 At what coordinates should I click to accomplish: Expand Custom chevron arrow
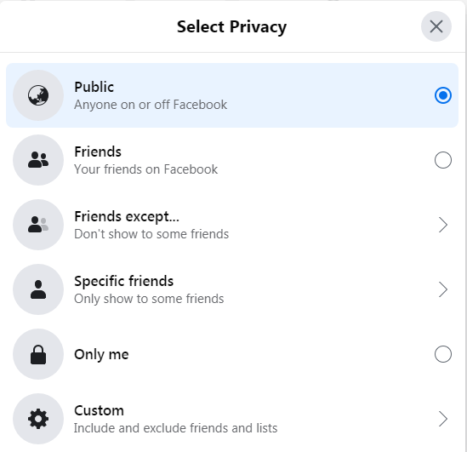[x=443, y=419]
